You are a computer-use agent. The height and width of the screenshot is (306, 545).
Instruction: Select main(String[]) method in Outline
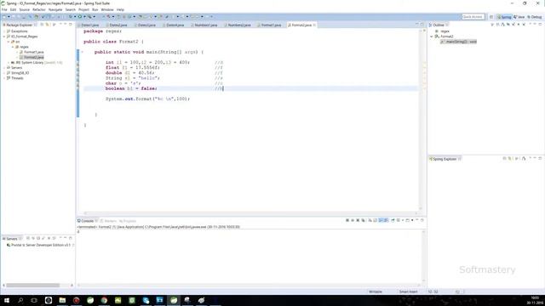click(x=459, y=42)
